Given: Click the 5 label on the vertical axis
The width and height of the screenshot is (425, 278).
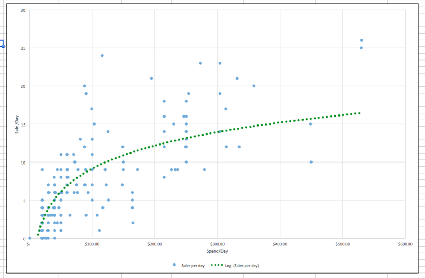Looking at the screenshot, I should pos(24,200).
